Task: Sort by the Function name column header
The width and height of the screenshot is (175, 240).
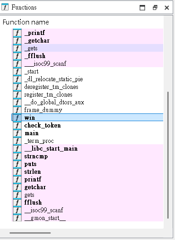Action: (26, 22)
